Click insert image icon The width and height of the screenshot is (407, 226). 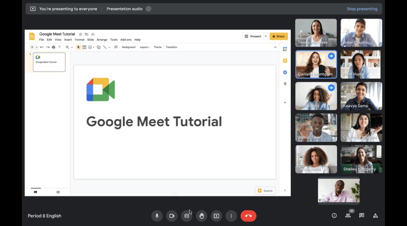tap(90, 47)
